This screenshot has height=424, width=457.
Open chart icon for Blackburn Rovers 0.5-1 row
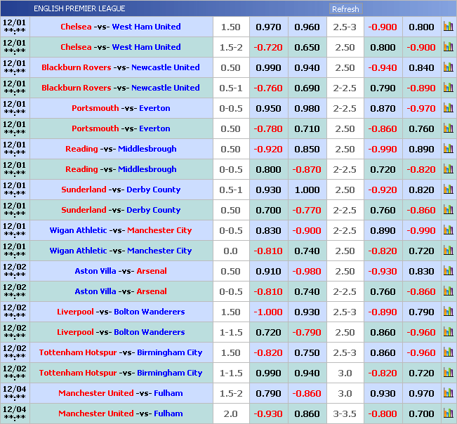point(448,88)
